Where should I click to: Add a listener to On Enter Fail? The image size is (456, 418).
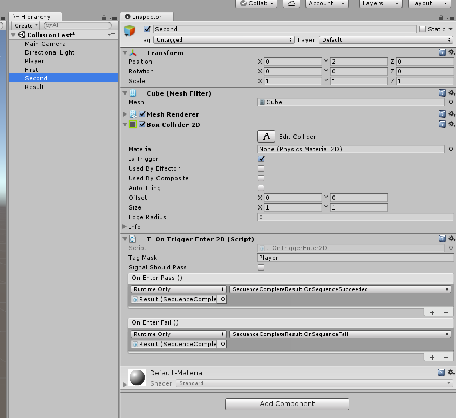[x=432, y=358]
